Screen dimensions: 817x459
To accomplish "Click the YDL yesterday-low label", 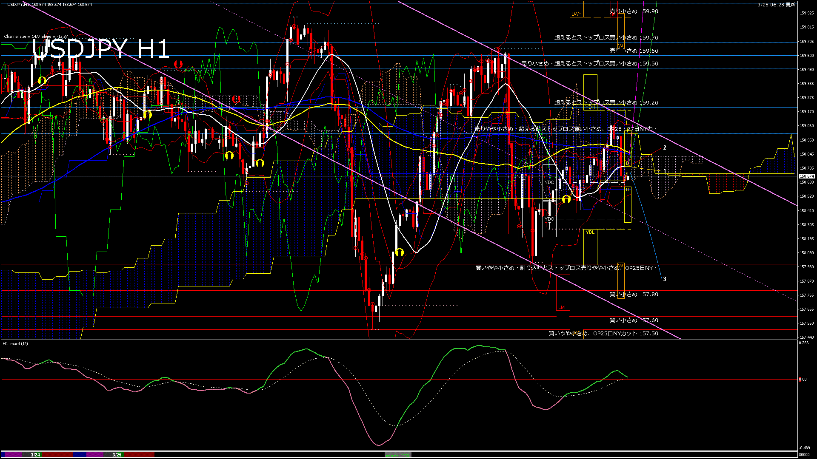I will [590, 232].
